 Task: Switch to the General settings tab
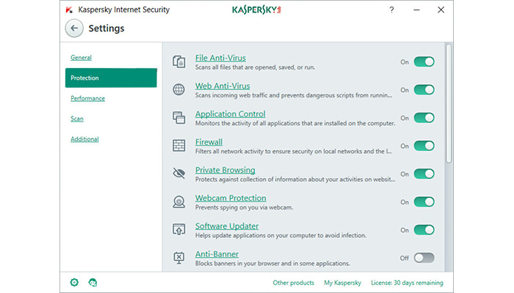coord(81,57)
